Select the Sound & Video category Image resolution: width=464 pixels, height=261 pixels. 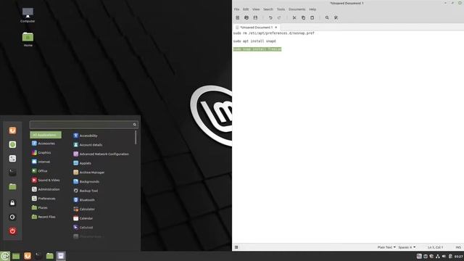[x=46, y=181]
